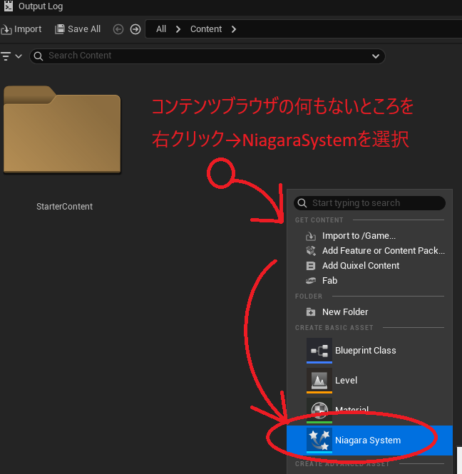Focus the Search Content field
The height and width of the screenshot is (474, 462).
pyautogui.click(x=207, y=56)
